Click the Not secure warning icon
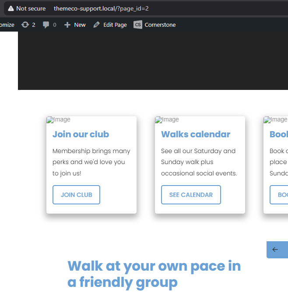 pyautogui.click(x=11, y=8)
